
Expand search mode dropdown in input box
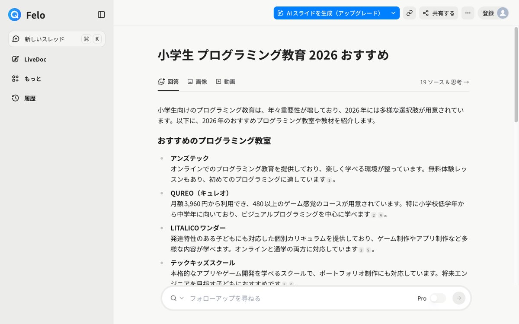[177, 298]
